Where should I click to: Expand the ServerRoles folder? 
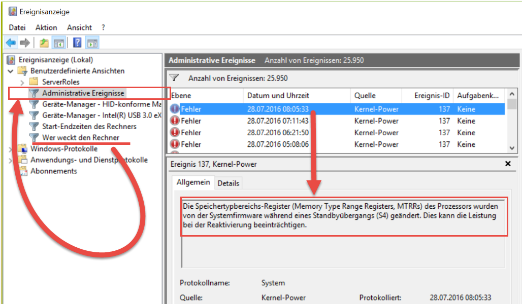[x=22, y=82]
